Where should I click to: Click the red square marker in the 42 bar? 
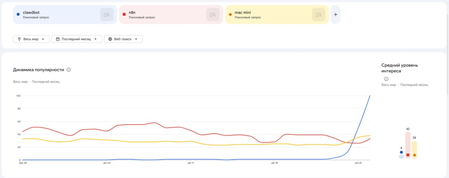(408, 155)
